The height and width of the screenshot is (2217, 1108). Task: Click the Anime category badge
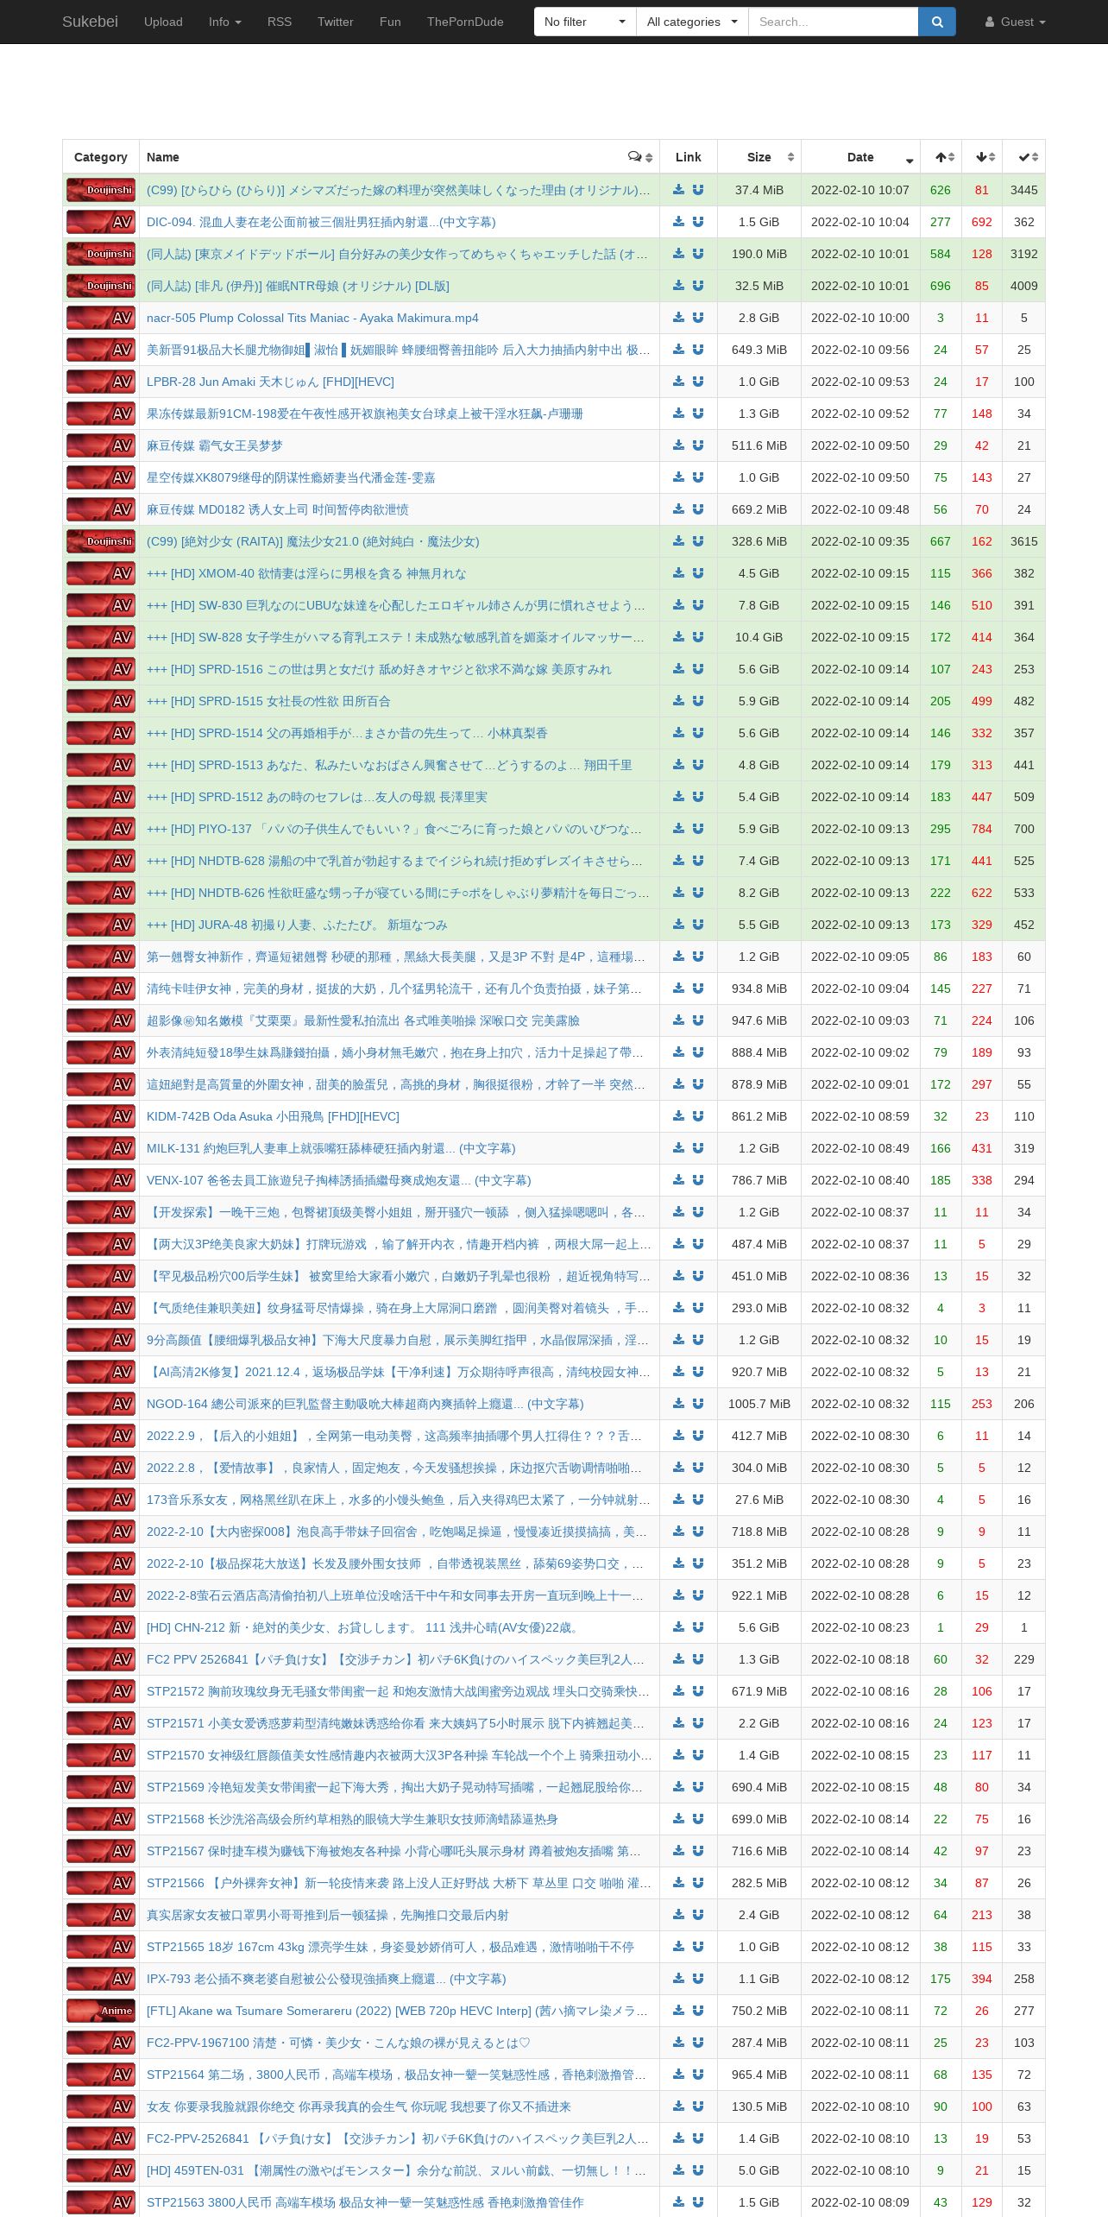coord(101,2011)
